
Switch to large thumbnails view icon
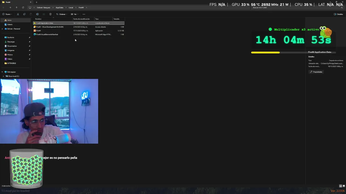click(344, 186)
